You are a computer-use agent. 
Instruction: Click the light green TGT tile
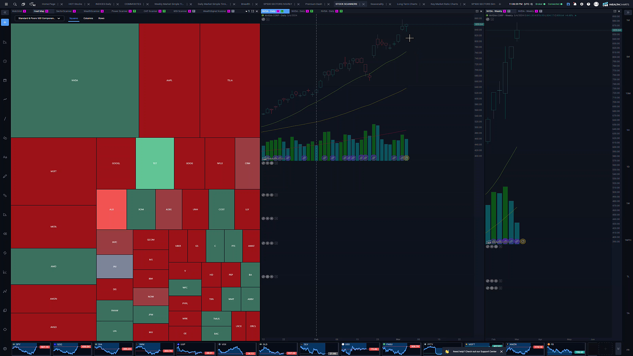point(155,163)
